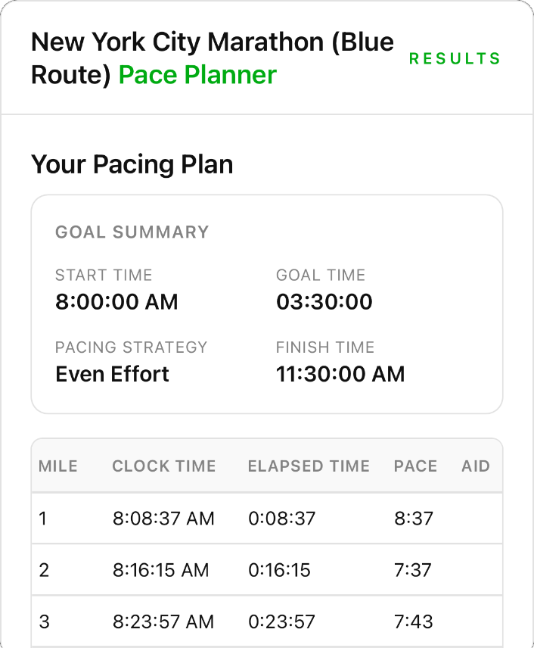This screenshot has height=648, width=534.
Task: Click the 03:30:00 goal time value
Action: [324, 301]
